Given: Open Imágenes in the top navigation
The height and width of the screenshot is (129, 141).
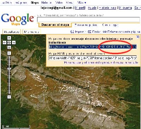Looking at the screenshot, I should tap(21, 2).
